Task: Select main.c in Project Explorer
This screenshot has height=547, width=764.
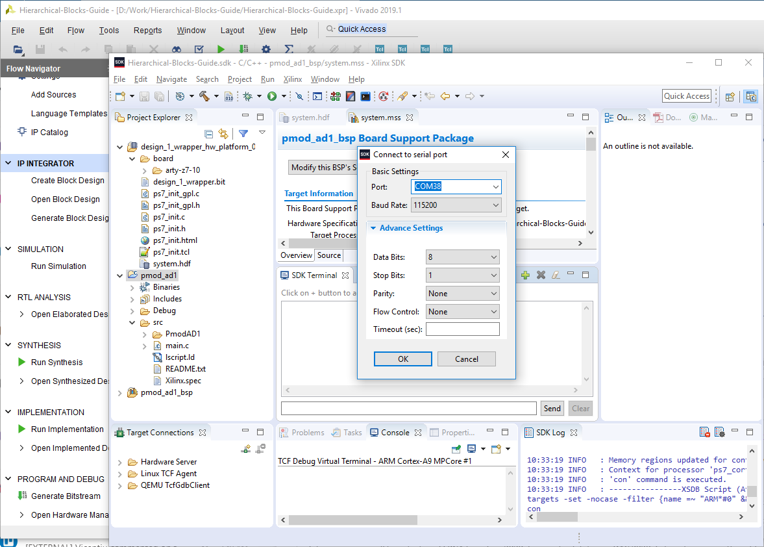Action: click(x=177, y=346)
